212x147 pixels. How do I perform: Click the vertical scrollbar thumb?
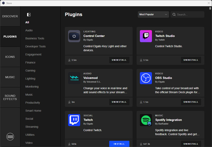210,8
